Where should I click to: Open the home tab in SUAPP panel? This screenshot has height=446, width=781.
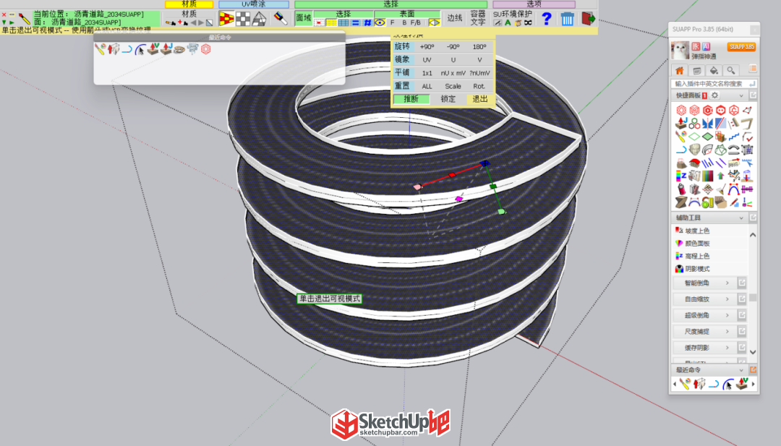[x=679, y=70]
